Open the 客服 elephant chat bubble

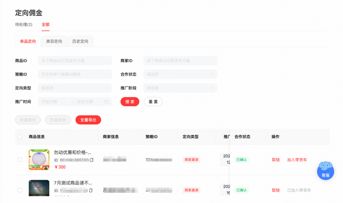pos(326,170)
